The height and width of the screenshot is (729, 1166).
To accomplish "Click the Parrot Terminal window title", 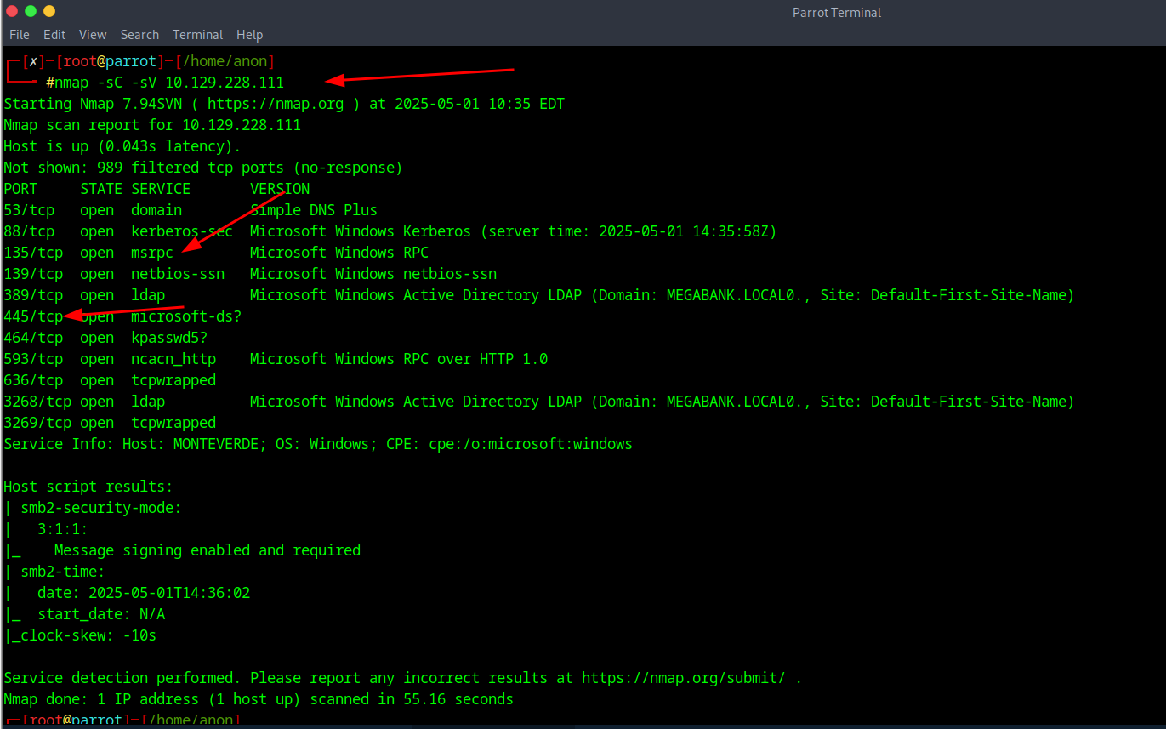I will click(x=837, y=12).
